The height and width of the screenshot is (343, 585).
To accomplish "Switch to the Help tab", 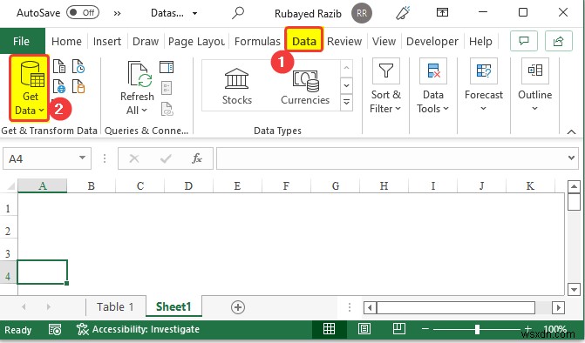I will coord(480,41).
